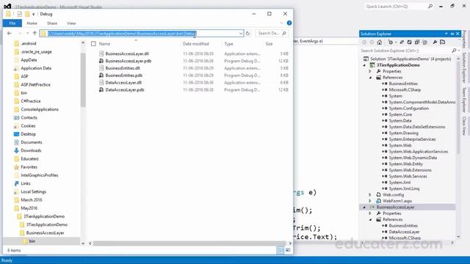
Task: Collapse the 3TierApplicationDemo project node
Action: click(364, 65)
